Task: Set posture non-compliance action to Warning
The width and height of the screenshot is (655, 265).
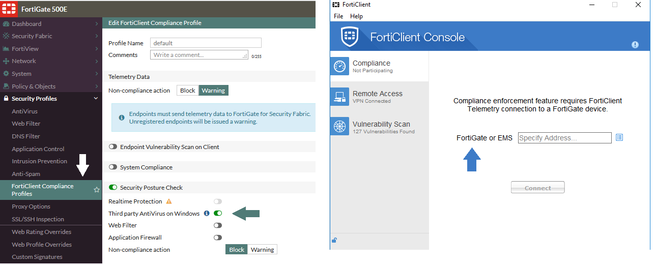Action: (x=263, y=250)
